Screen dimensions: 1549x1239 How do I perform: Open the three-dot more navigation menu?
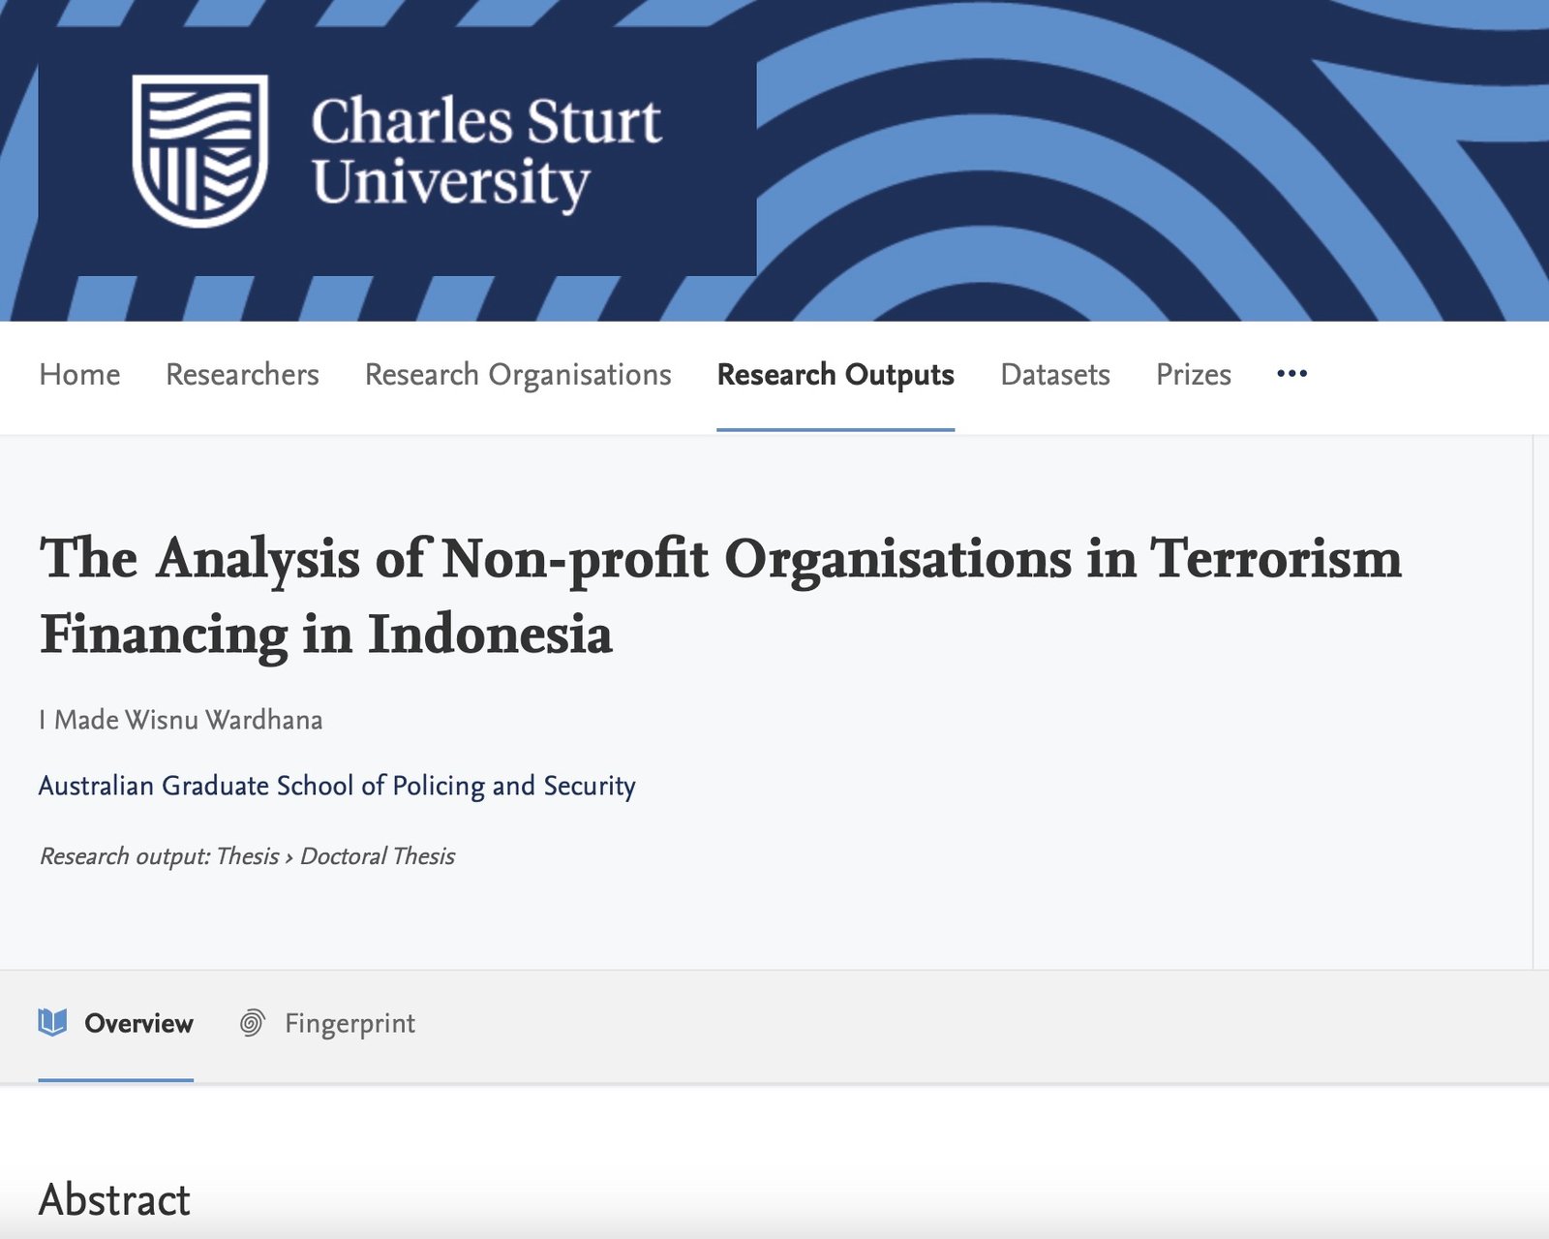[x=1291, y=374]
